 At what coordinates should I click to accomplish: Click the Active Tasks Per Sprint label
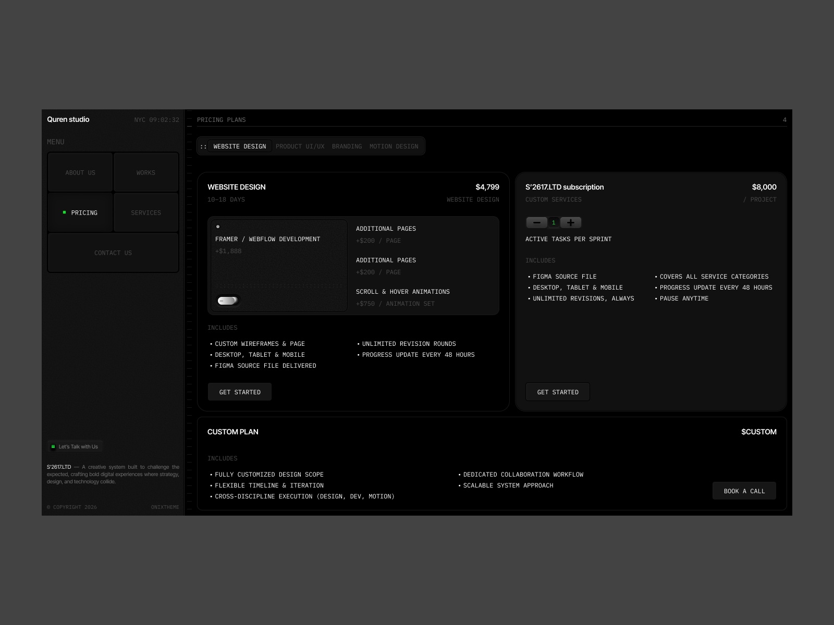pos(569,239)
